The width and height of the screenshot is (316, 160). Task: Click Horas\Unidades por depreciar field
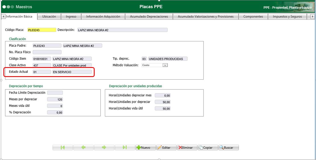coord(163,102)
